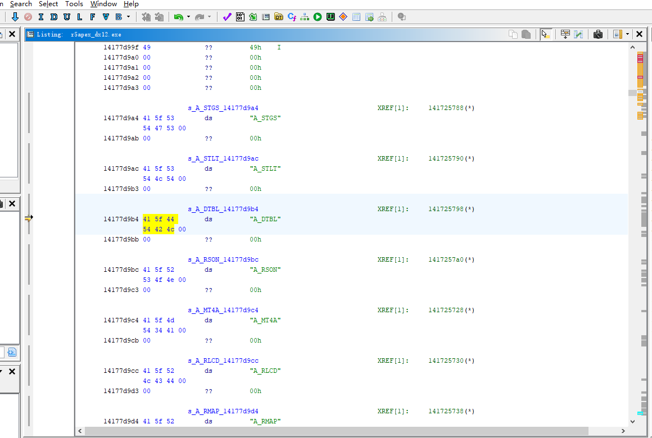Follow XREF 141725788(*)
This screenshot has width=652, height=438.
tap(451, 108)
